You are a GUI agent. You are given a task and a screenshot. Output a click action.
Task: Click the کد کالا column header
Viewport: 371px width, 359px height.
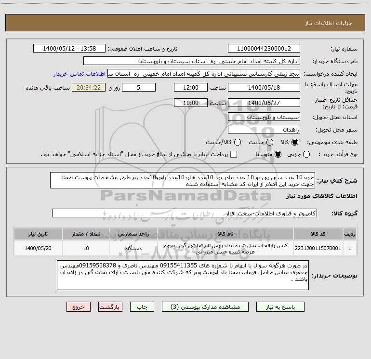coord(318,234)
